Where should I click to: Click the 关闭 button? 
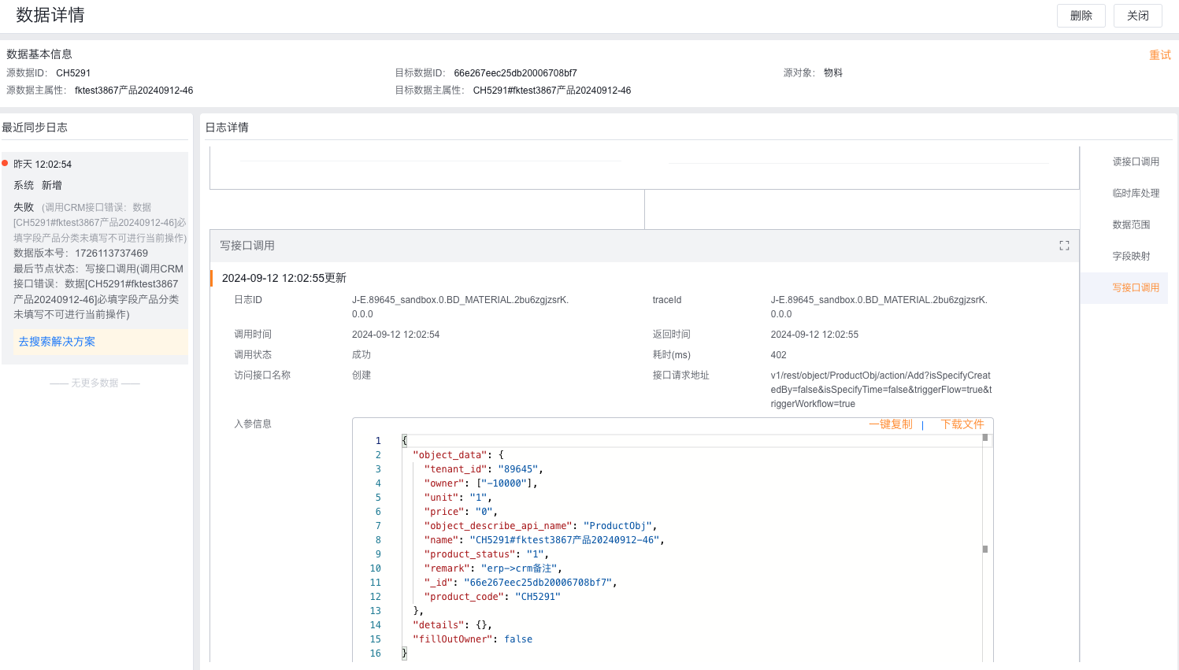point(1137,16)
